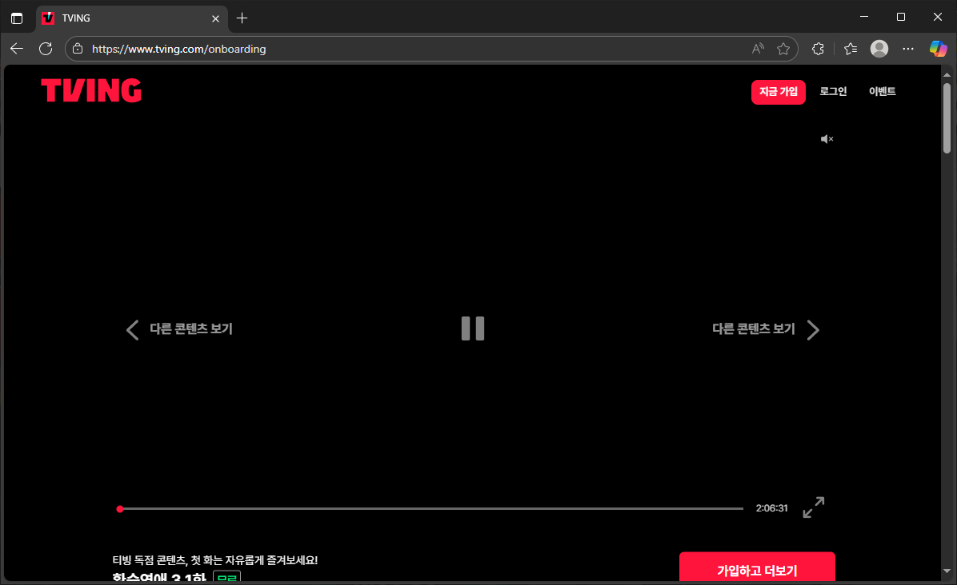Open the browser favorites list icon
This screenshot has height=585, width=957.
pos(850,48)
